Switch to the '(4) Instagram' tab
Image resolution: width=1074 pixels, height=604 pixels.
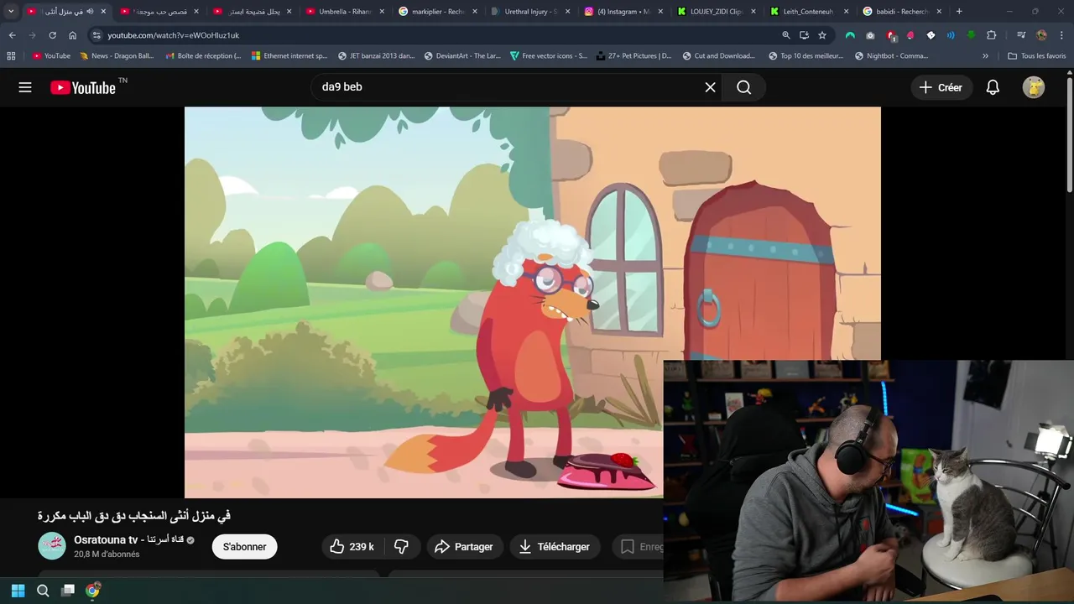point(622,12)
